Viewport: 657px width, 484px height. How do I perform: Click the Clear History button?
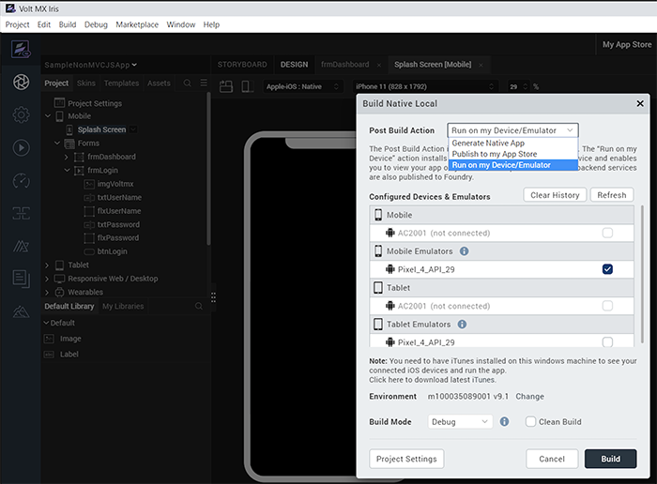pyautogui.click(x=556, y=195)
